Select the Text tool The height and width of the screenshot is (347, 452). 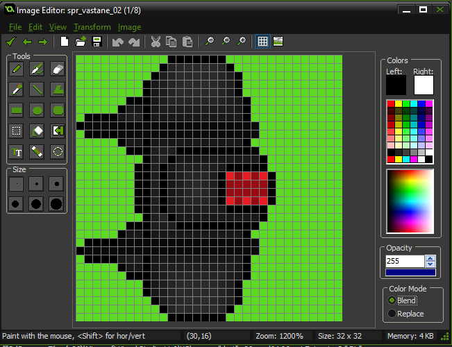(16, 152)
